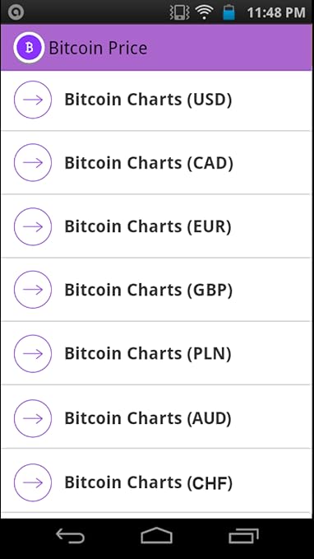Tap the Bitcoin Price title
314x559 pixels.
tap(98, 48)
